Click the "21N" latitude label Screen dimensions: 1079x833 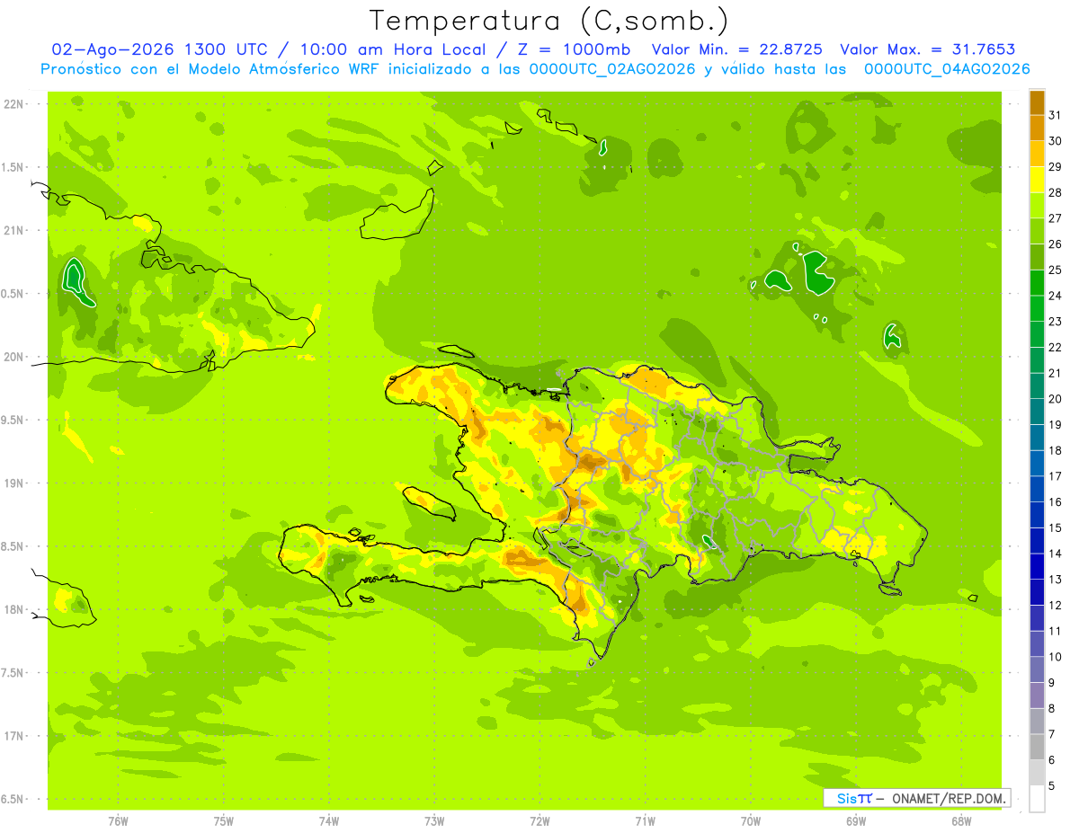click(x=14, y=230)
